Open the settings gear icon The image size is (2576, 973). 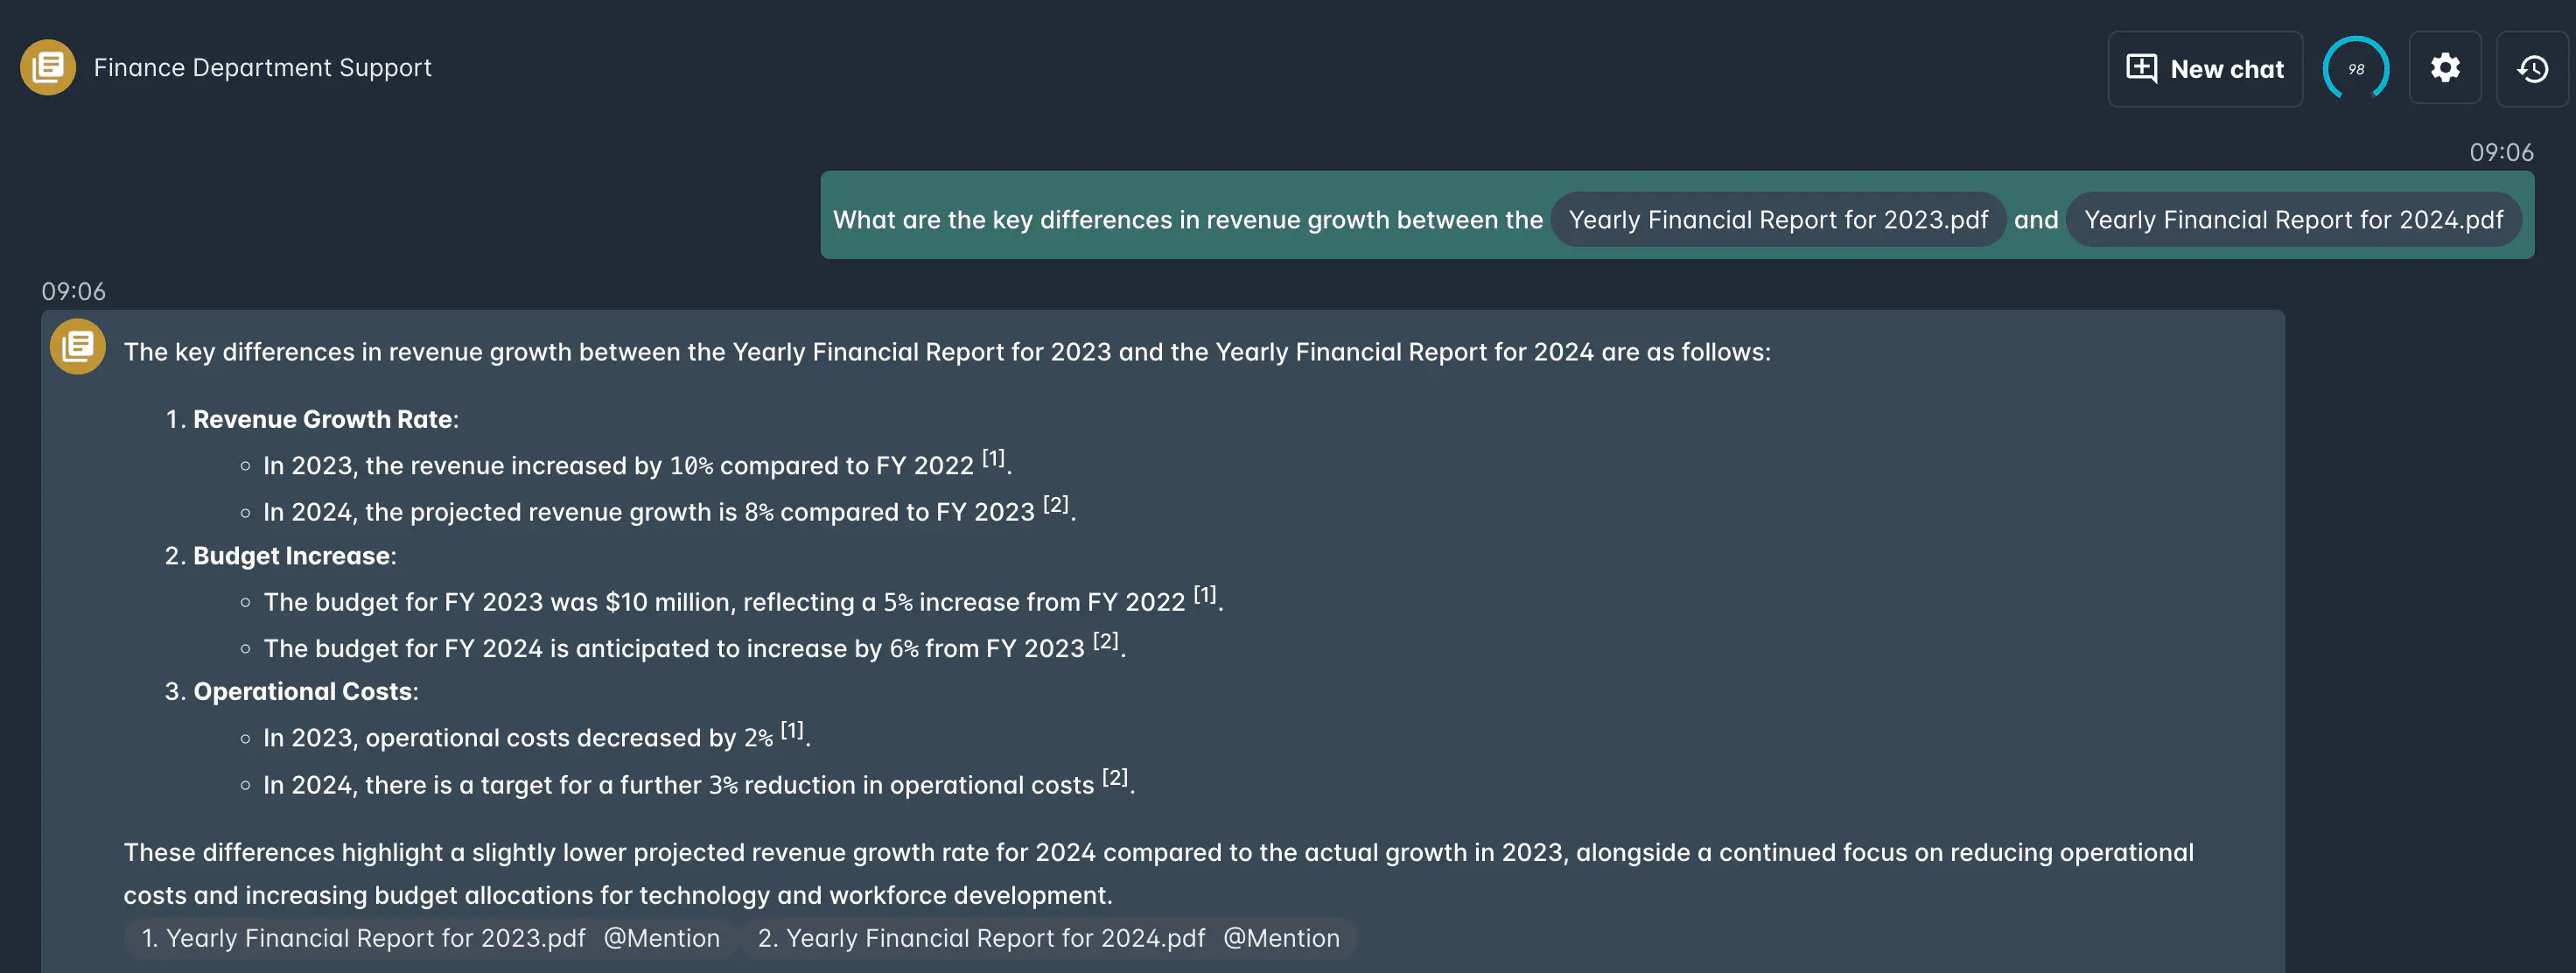point(2445,68)
